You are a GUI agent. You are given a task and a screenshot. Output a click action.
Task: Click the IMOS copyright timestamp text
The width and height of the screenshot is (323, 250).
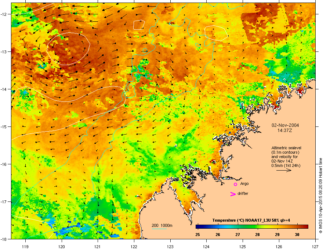click(320, 196)
